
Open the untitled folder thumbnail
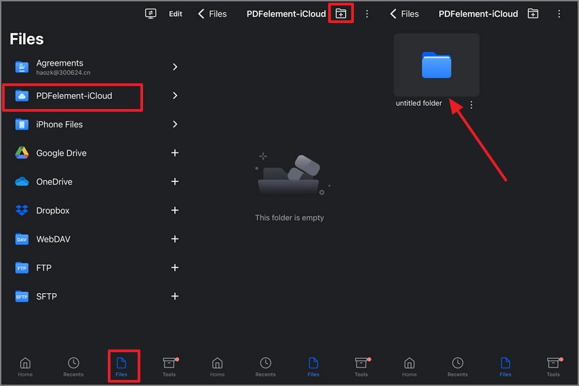pyautogui.click(x=437, y=65)
